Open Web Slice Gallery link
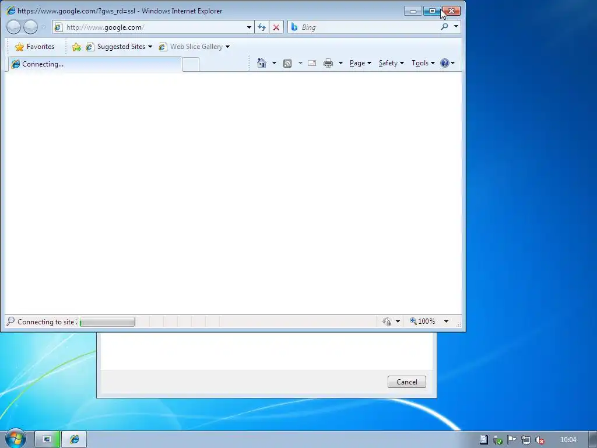 point(194,47)
